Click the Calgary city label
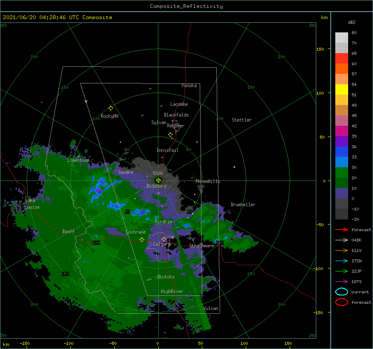The image size is (373, 349). (x=162, y=244)
